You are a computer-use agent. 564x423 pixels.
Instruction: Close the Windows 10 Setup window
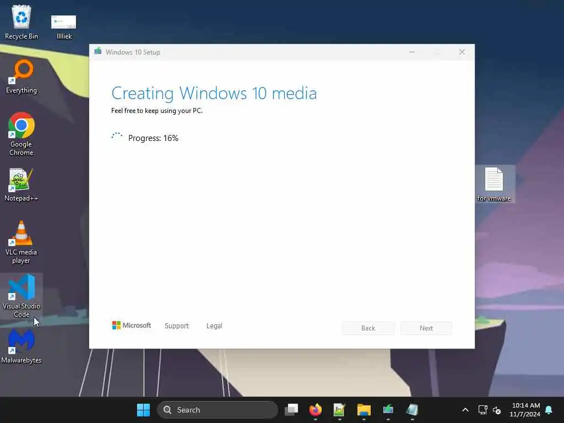(x=462, y=52)
